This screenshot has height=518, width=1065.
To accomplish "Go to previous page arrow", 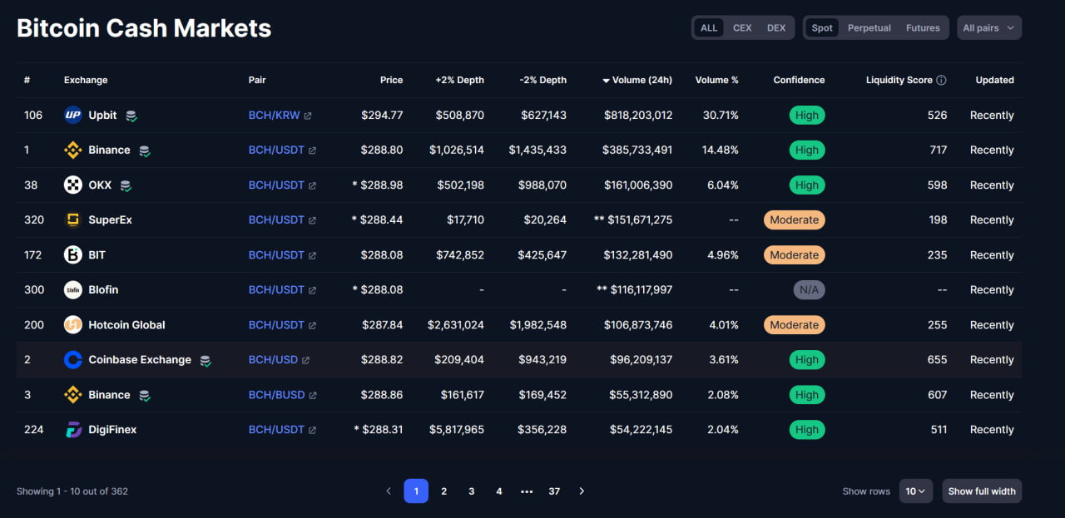I will click(x=389, y=491).
